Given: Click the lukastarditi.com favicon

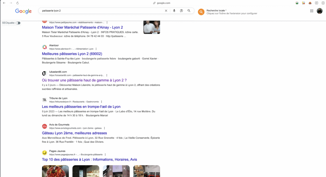Looking at the screenshot, I should [45, 74].
